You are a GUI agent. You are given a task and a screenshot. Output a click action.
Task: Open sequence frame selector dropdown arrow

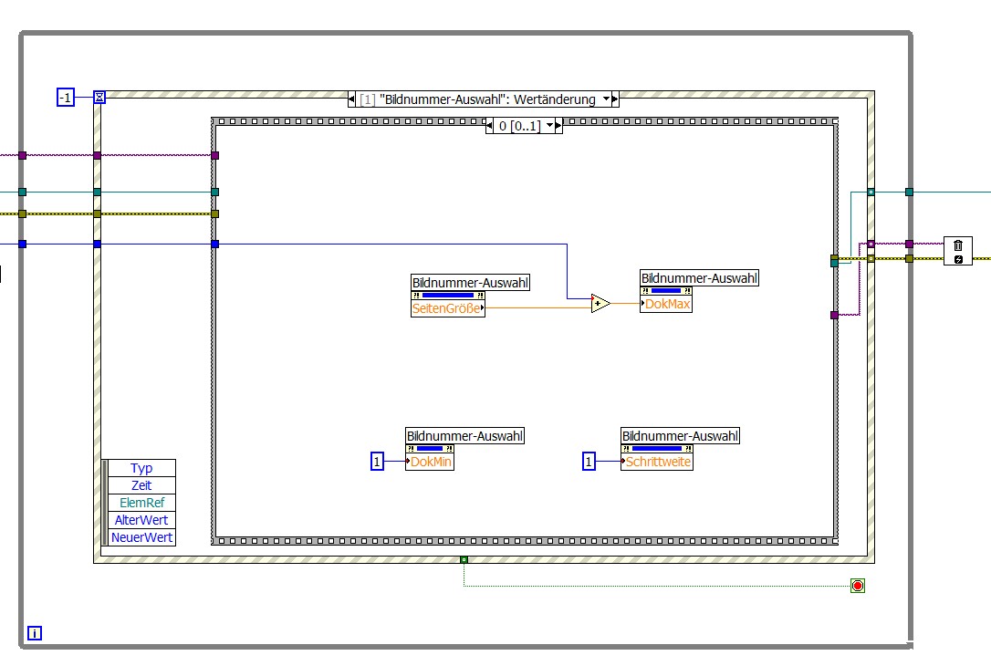(549, 126)
